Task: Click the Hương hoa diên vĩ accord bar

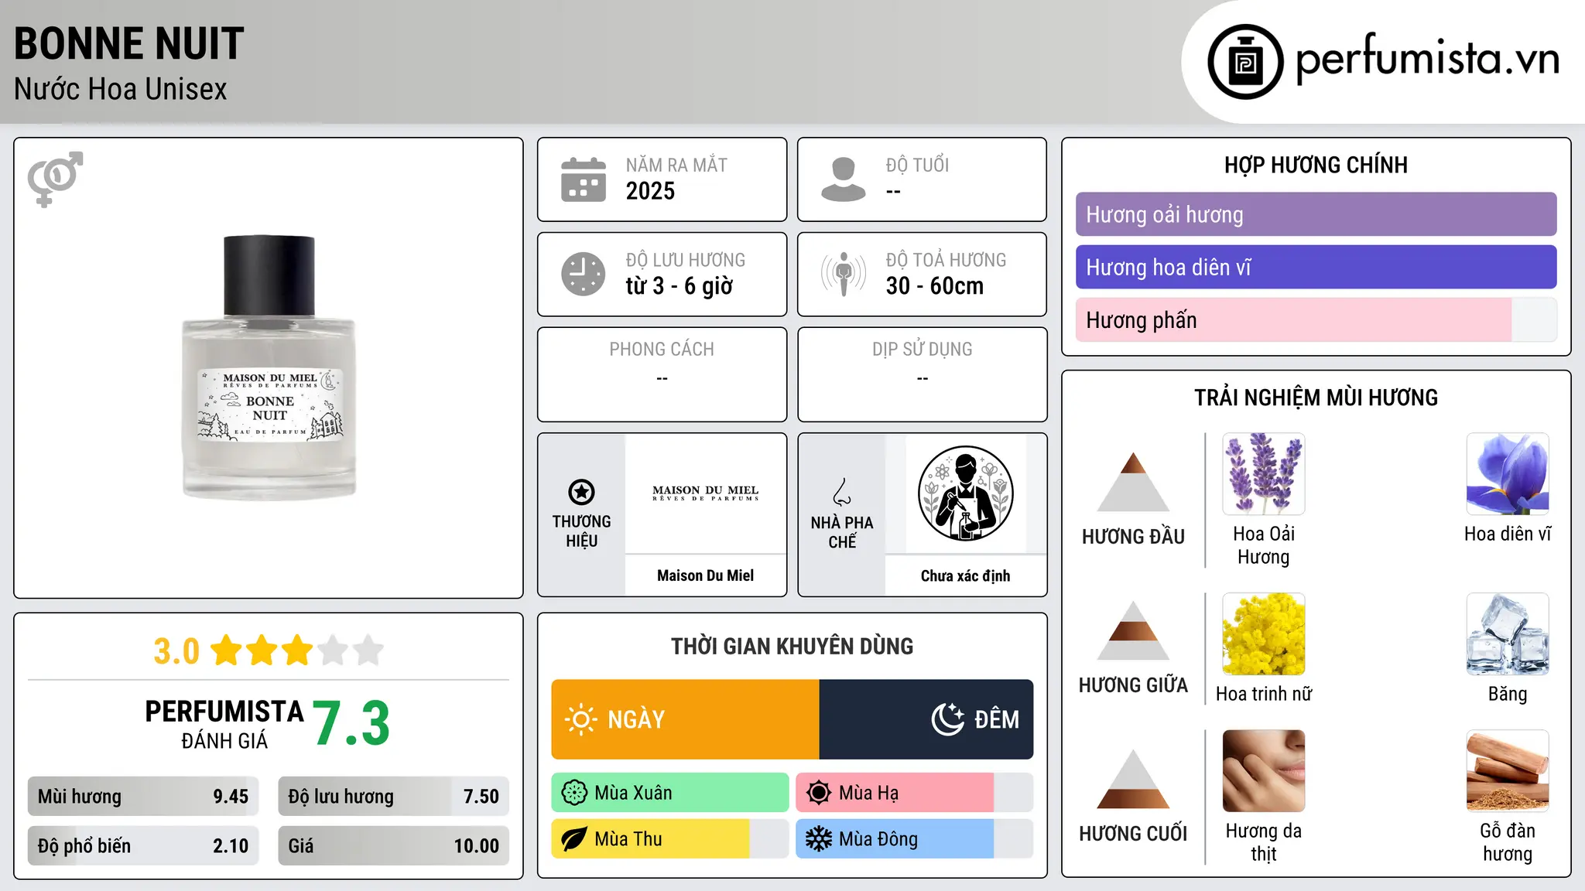Action: coord(1316,267)
